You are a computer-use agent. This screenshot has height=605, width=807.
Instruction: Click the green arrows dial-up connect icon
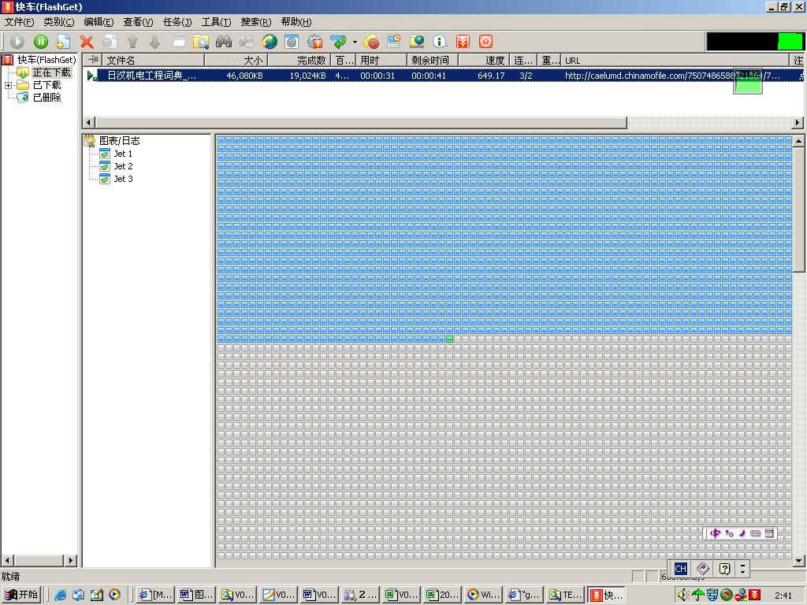click(x=338, y=42)
